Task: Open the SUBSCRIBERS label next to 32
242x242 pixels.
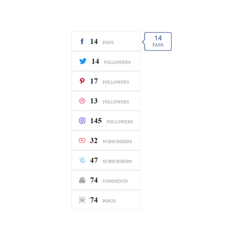Action: [117, 142]
